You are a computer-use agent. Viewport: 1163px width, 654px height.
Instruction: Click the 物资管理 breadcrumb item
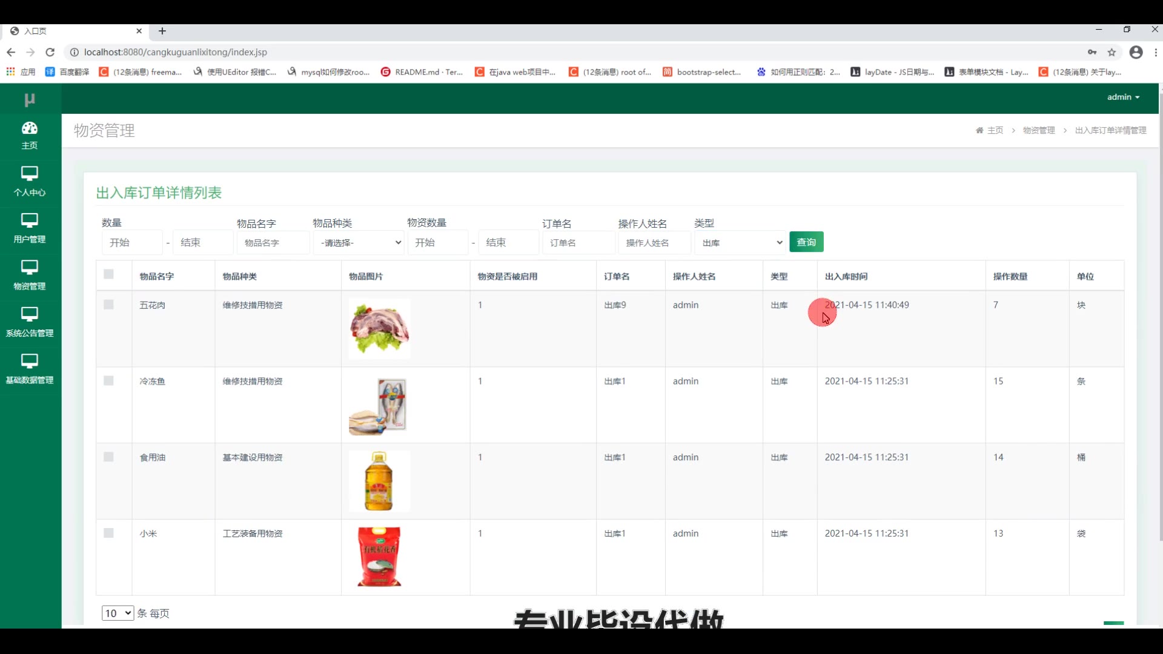[1039, 130]
